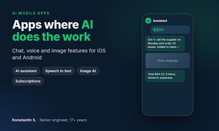Click the 'does the work' green headline

[52, 37]
